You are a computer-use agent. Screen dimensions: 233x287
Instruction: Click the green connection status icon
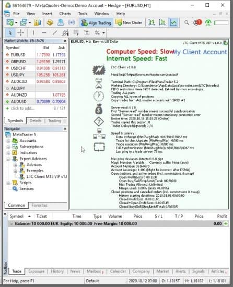[208, 22]
